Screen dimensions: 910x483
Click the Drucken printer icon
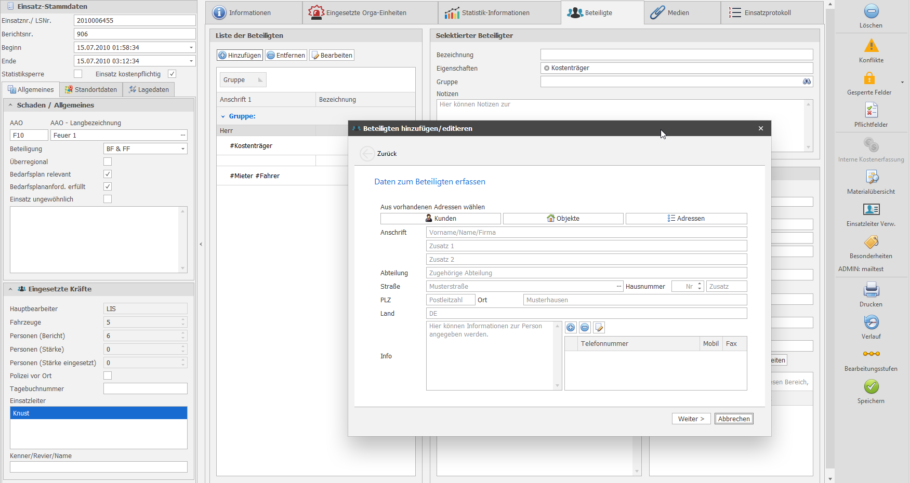tap(871, 290)
